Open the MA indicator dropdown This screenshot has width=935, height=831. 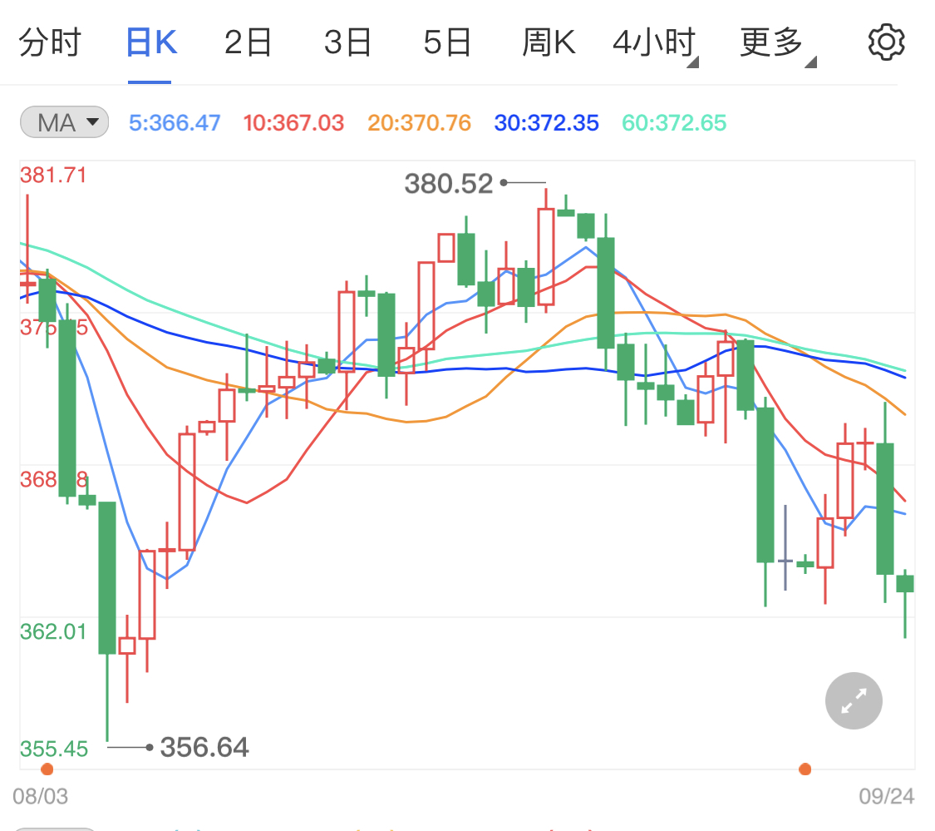click(x=64, y=121)
